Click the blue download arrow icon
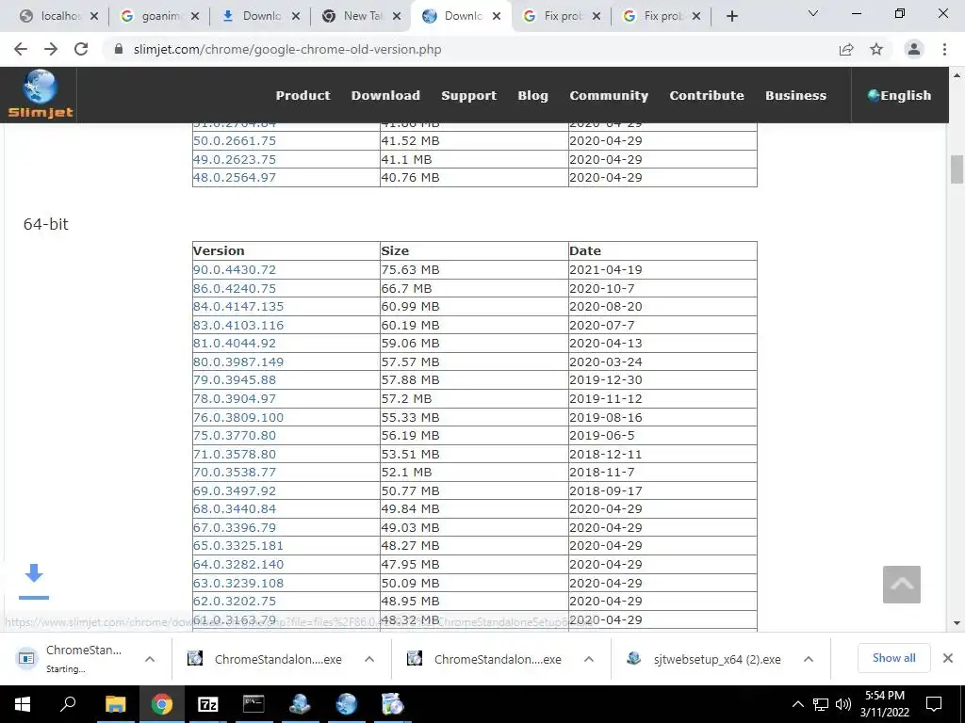The height and width of the screenshot is (723, 965). tap(34, 581)
